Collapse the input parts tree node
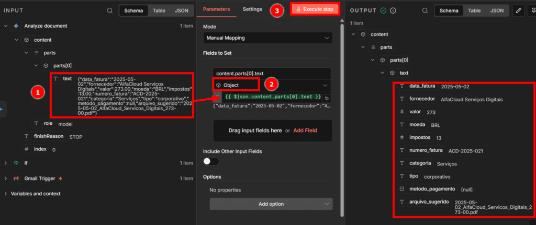The image size is (536, 225). click(x=26, y=53)
